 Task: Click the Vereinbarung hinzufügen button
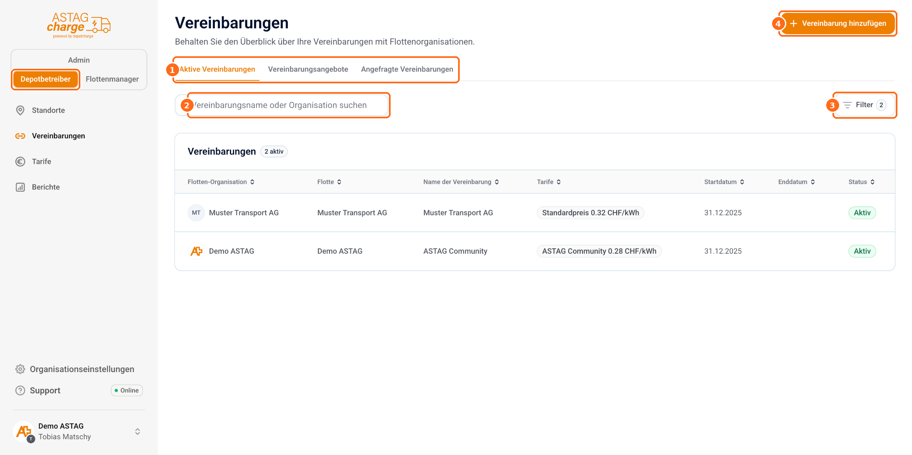pos(838,23)
